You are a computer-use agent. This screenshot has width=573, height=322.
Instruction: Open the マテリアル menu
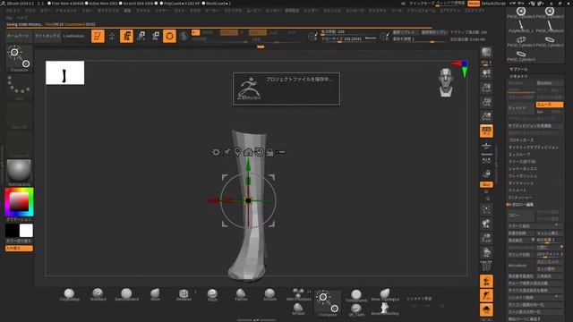coord(233,11)
